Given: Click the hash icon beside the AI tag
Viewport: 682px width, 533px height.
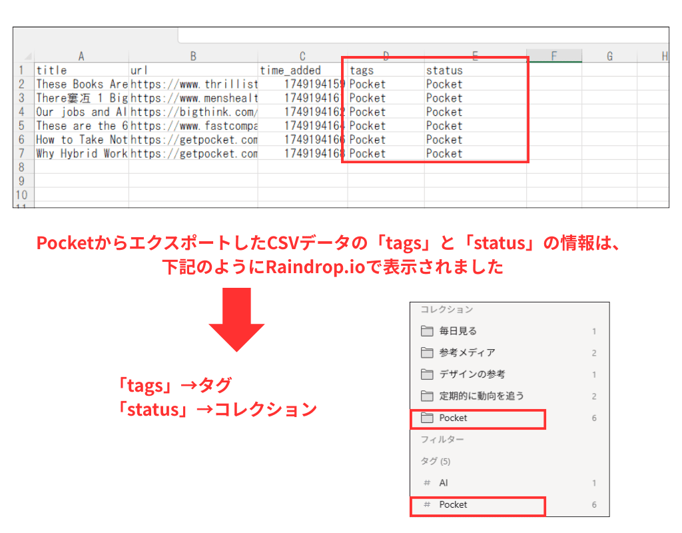Looking at the screenshot, I should point(428,482).
